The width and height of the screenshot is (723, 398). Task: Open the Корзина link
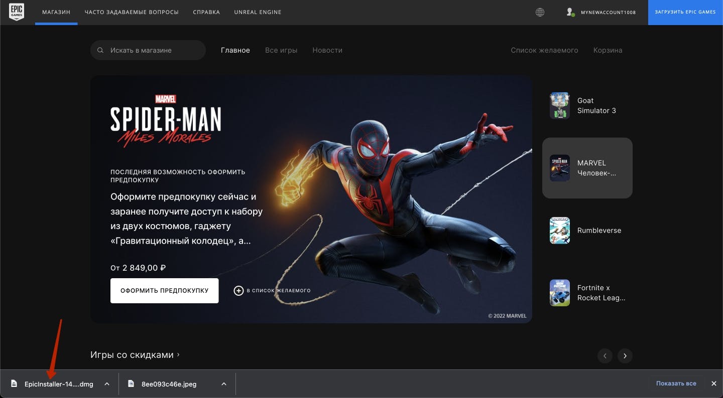[x=608, y=50]
